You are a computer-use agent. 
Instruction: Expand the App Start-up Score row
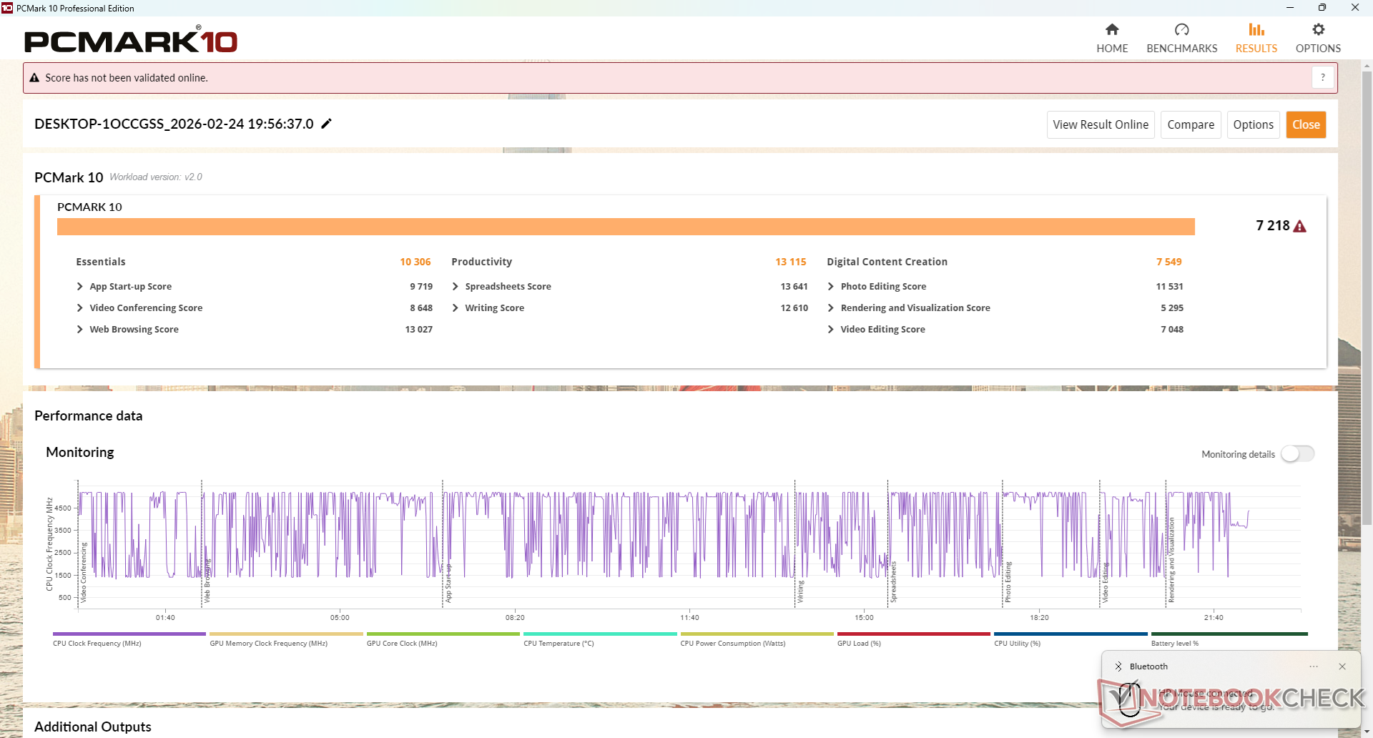(80, 287)
